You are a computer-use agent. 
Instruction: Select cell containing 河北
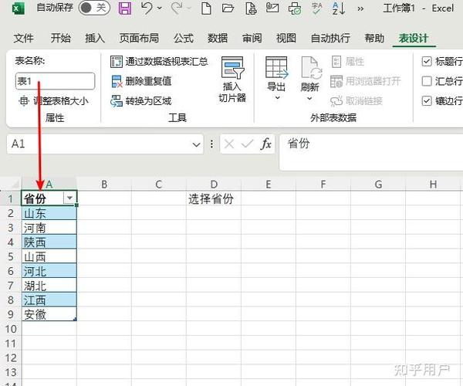point(49,271)
